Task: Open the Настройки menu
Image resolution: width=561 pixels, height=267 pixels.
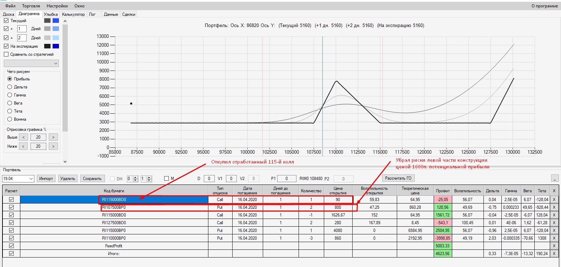Action: tap(57, 6)
